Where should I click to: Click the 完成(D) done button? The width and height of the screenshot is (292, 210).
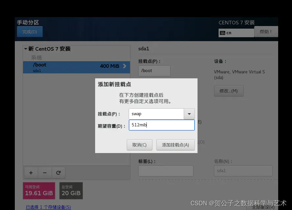click(x=30, y=32)
